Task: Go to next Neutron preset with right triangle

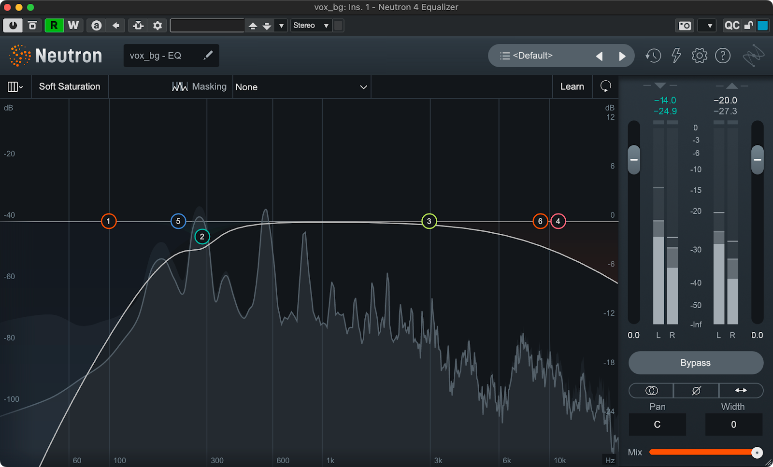Action: (622, 56)
